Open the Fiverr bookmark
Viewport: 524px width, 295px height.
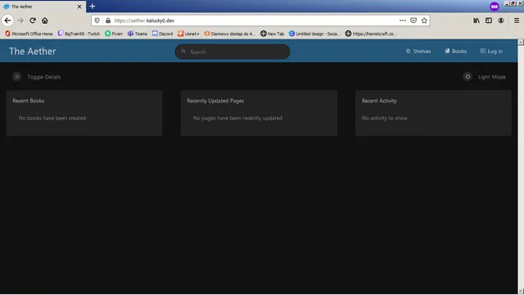[114, 34]
